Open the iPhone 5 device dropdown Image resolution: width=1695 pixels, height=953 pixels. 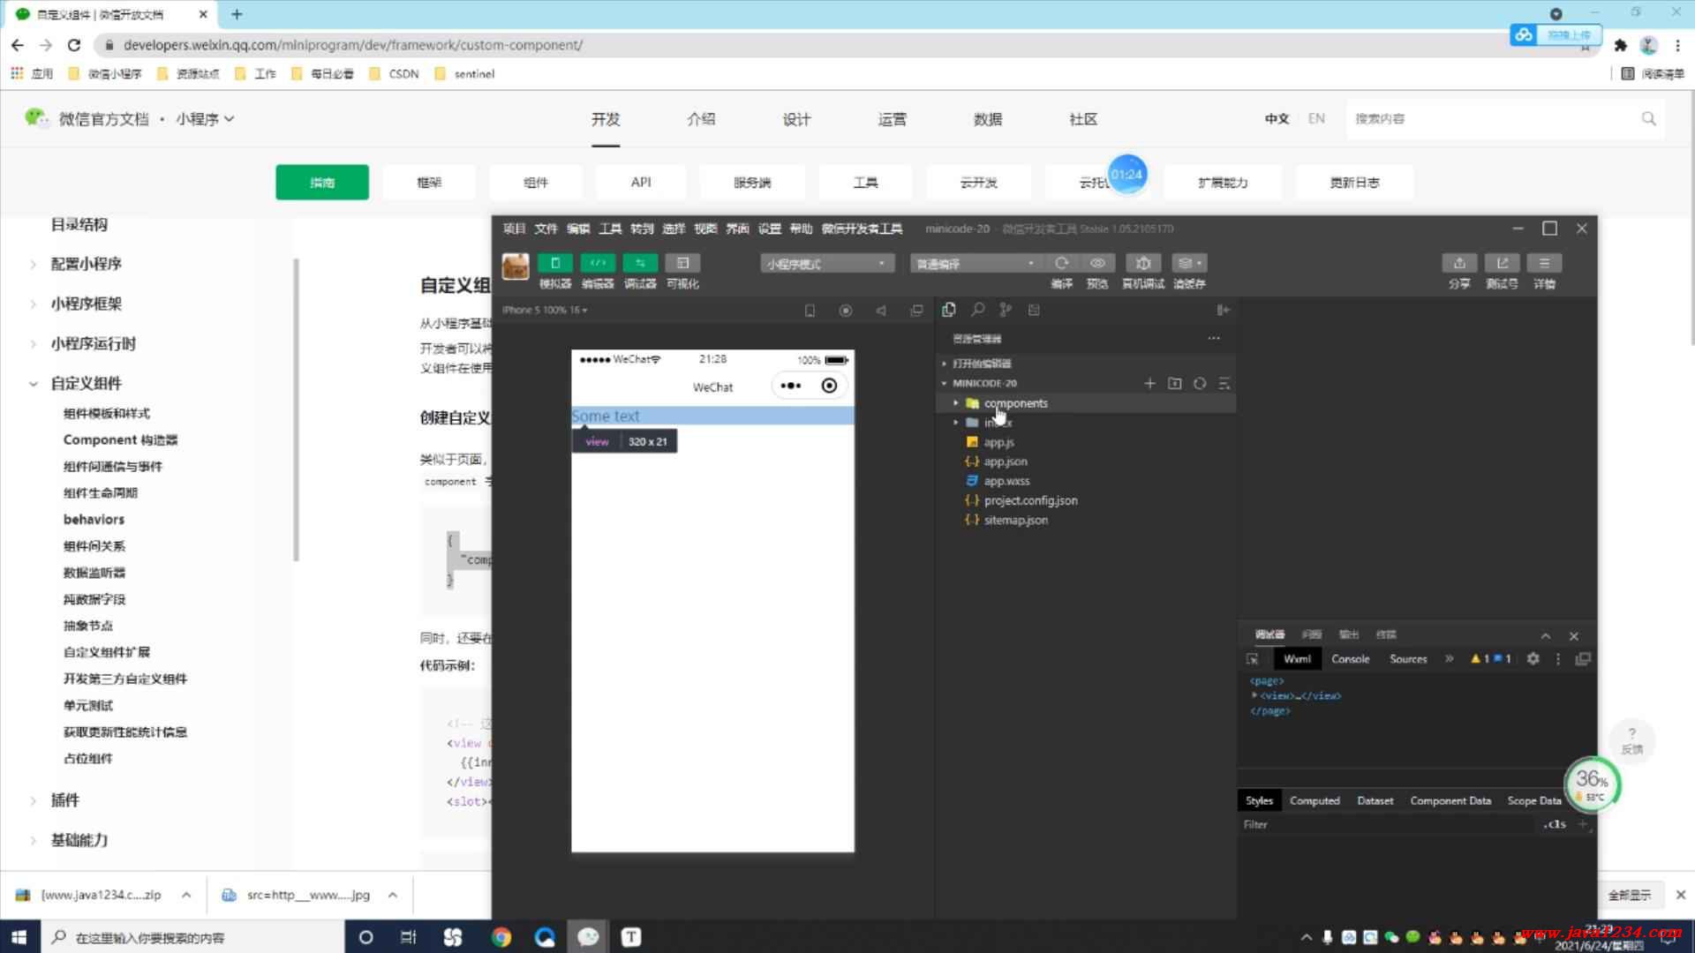pos(545,310)
